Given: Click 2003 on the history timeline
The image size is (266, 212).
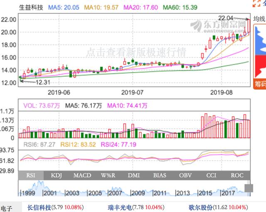Looking at the screenshot, I should point(72,193).
